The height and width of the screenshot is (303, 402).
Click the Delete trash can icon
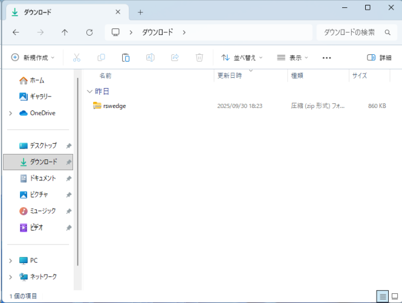point(199,57)
